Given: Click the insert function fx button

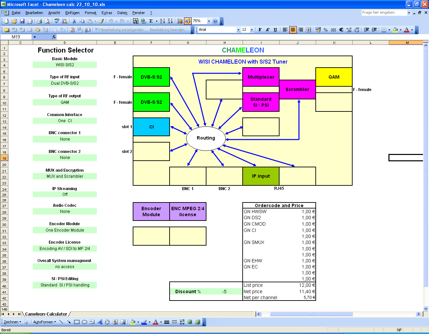Looking at the screenshot, I should click(54, 37).
